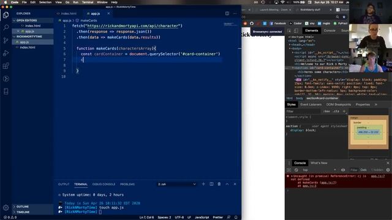Open the Coder bookmark
Screen dimensions: 392x220
click(295, 23)
